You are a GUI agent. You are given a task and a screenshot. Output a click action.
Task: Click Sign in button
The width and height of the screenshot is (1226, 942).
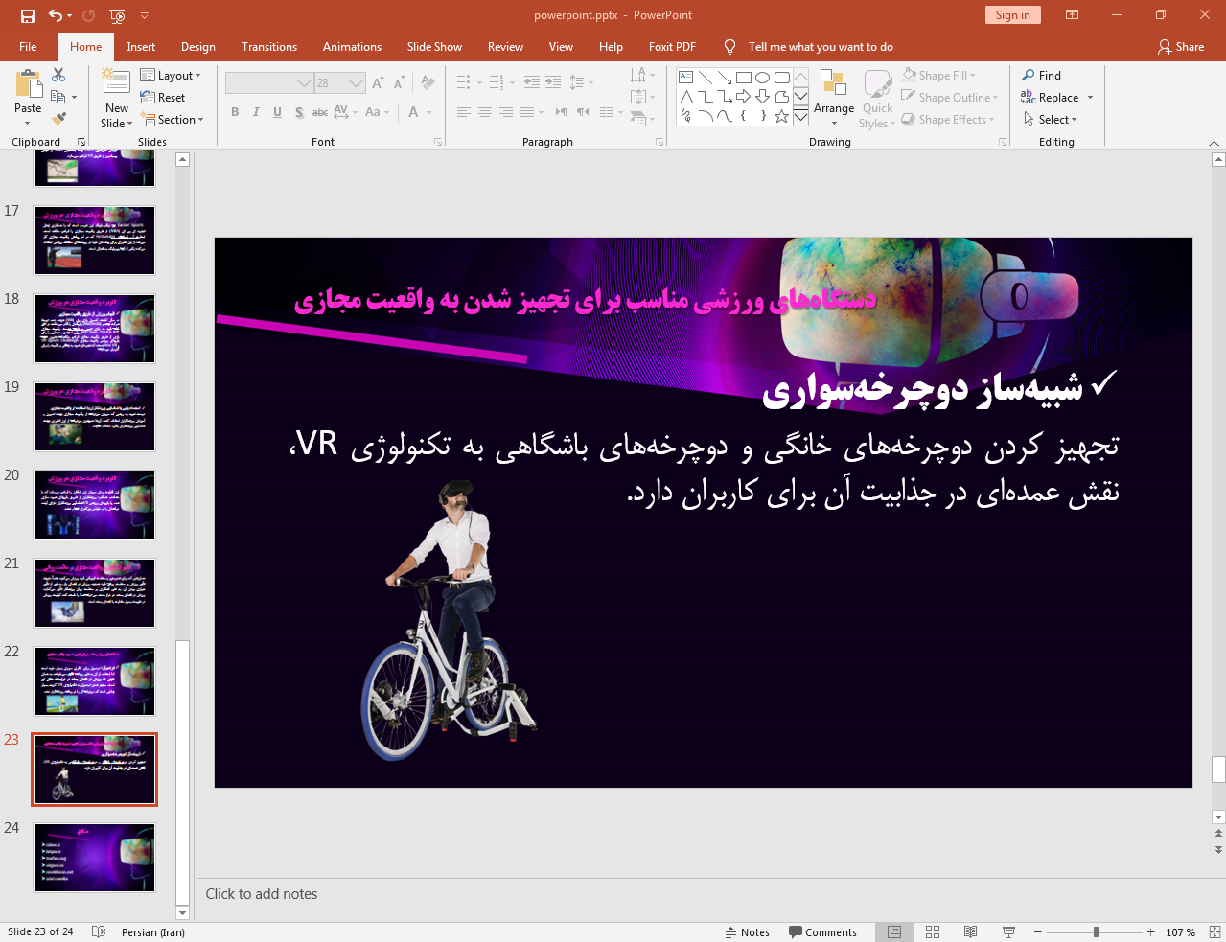point(1012,15)
